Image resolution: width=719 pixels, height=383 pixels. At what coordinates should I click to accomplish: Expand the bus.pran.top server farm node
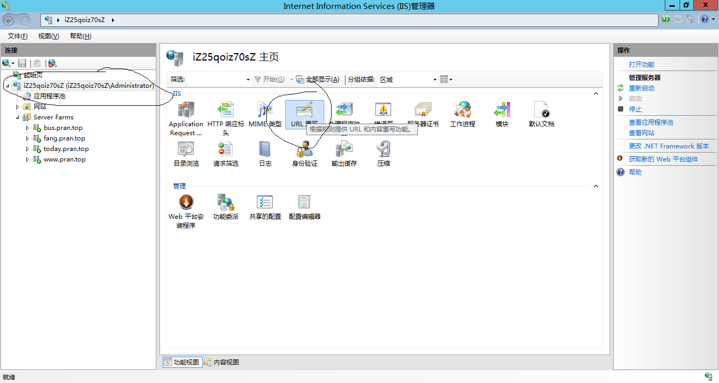coord(27,128)
